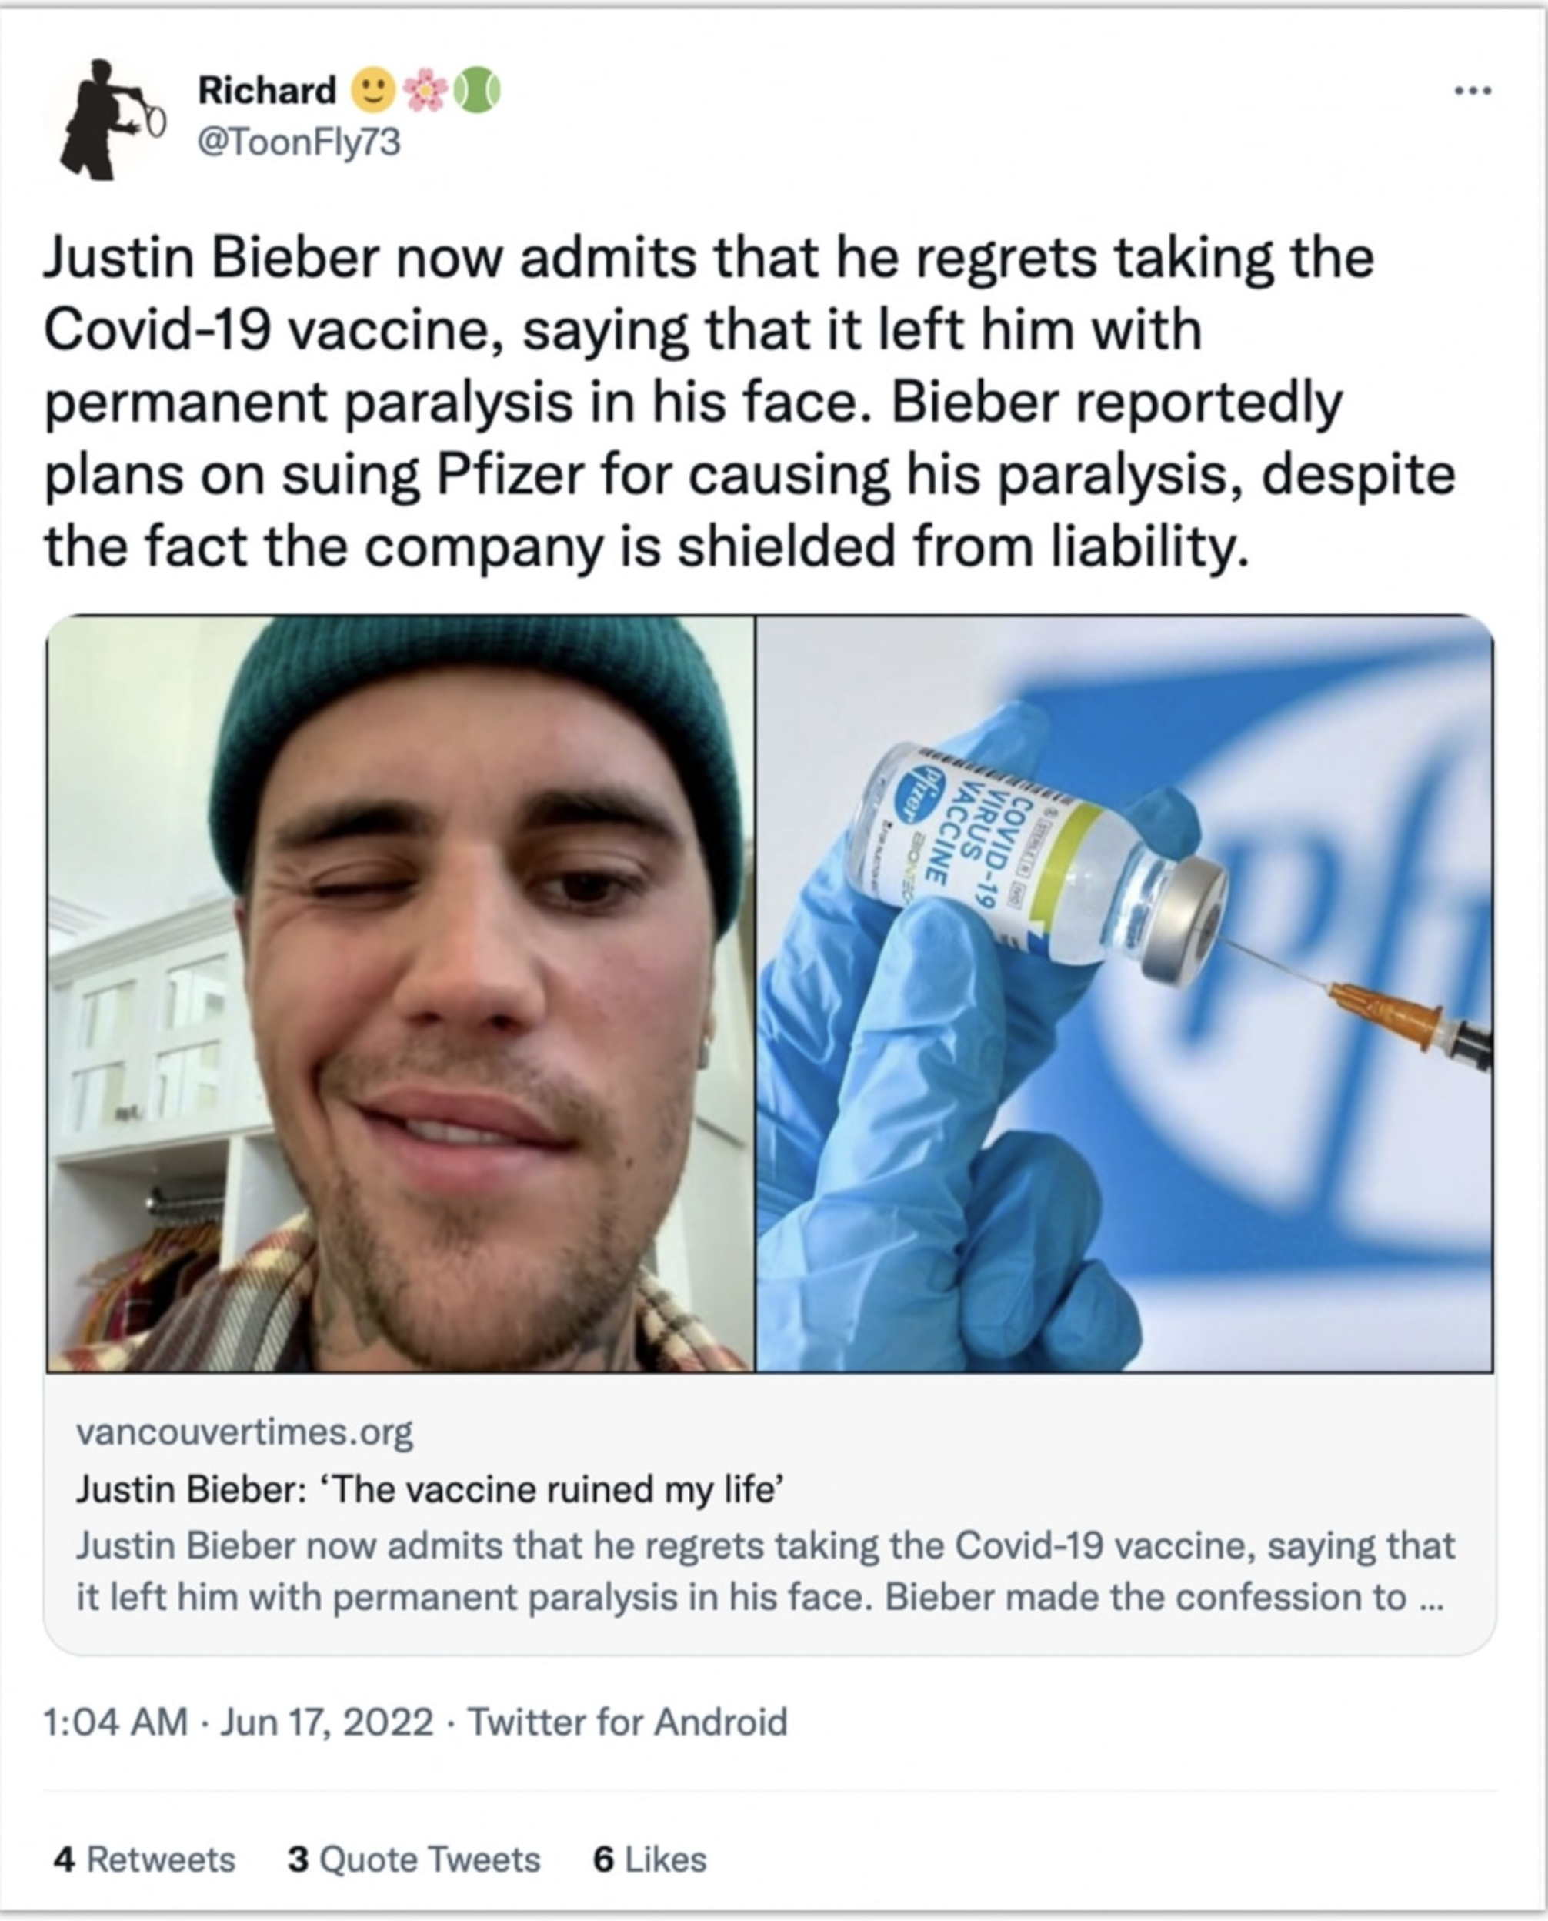Viewport: 1548px width, 1921px height.
Task: Click the 1:04 AM timestamp
Action: point(116,1722)
